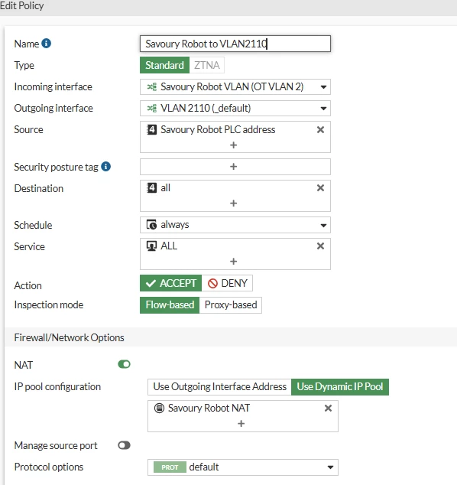This screenshot has height=485, width=457.
Task: Enable the Manage source port switch
Action: click(125, 445)
